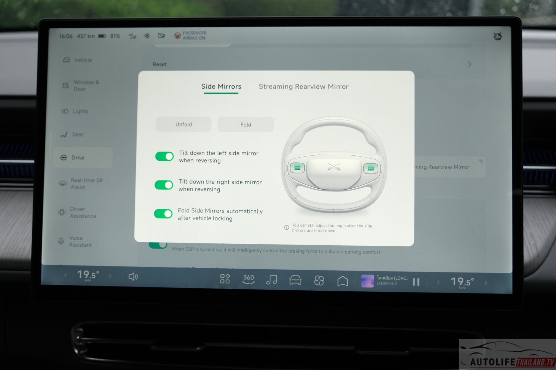Screen dimensions: 556x370
Task: Tap the Fold mirrors button
Action: [x=246, y=125]
